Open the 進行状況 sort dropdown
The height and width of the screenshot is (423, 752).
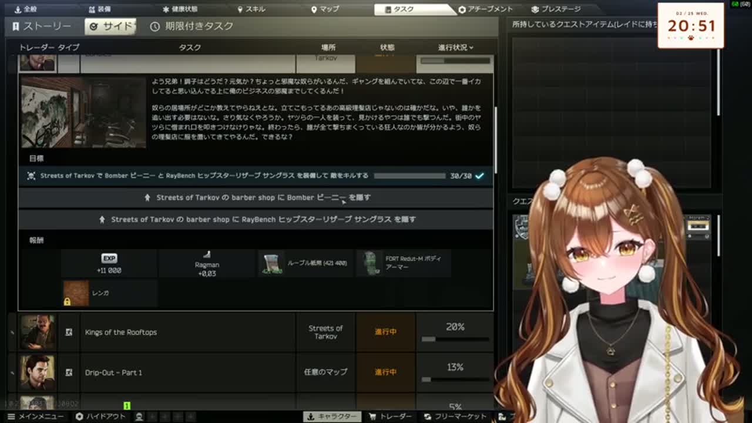coord(455,47)
